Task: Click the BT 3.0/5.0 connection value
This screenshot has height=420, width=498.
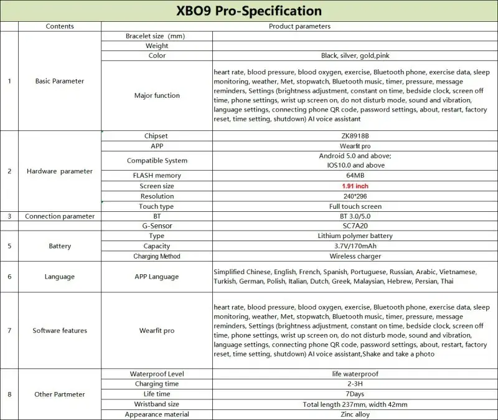Action: (355, 216)
